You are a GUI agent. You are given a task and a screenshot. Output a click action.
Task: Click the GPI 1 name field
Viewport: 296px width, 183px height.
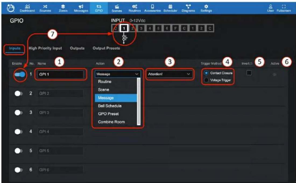click(61, 74)
